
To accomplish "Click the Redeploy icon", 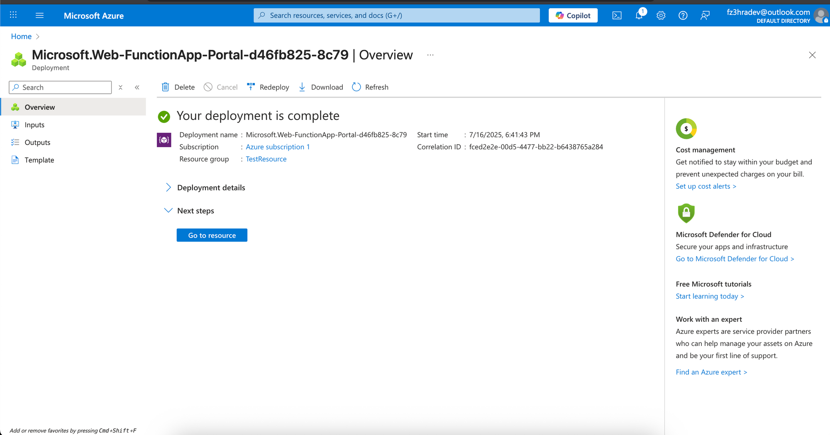I will (251, 87).
